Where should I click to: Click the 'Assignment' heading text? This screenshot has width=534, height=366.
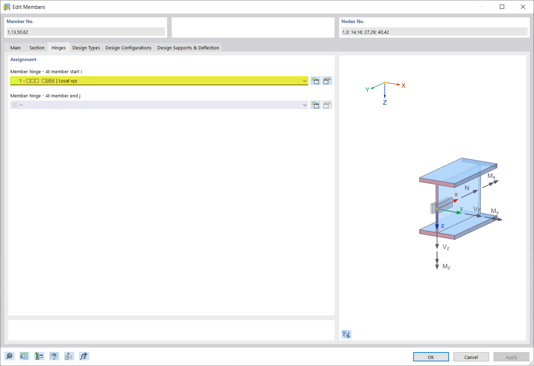click(23, 59)
